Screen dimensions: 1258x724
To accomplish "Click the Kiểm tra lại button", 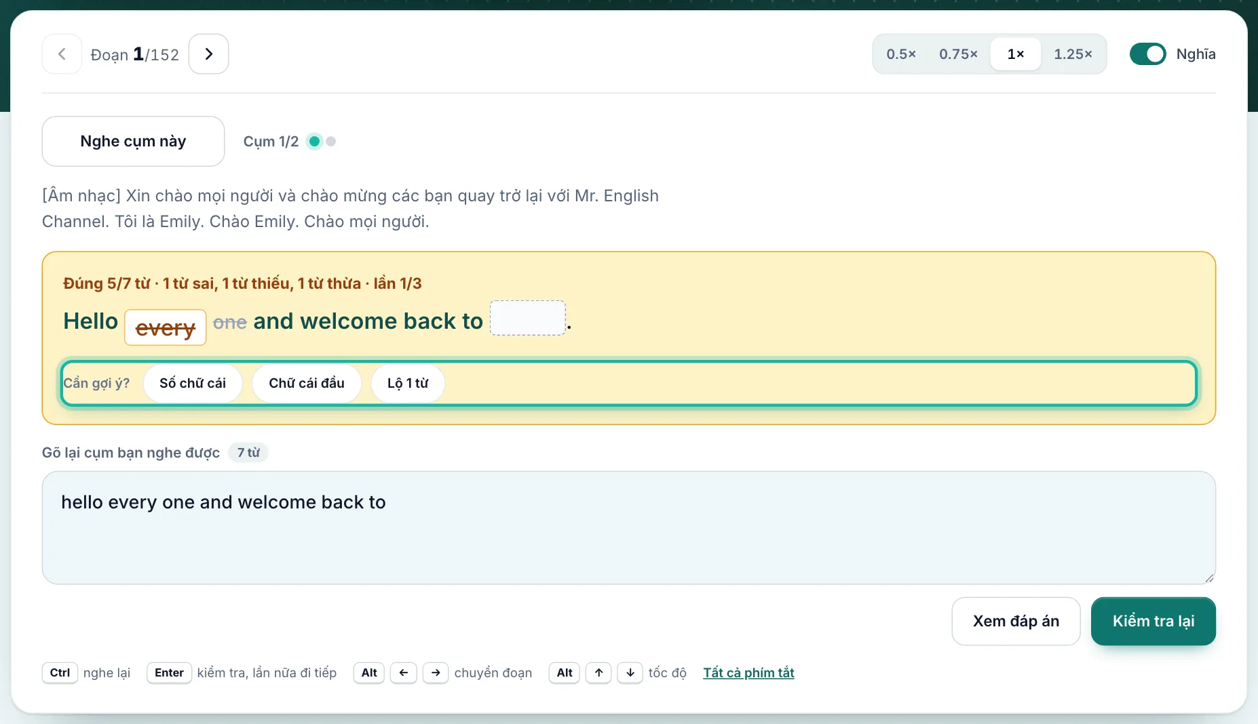I will [1153, 621].
